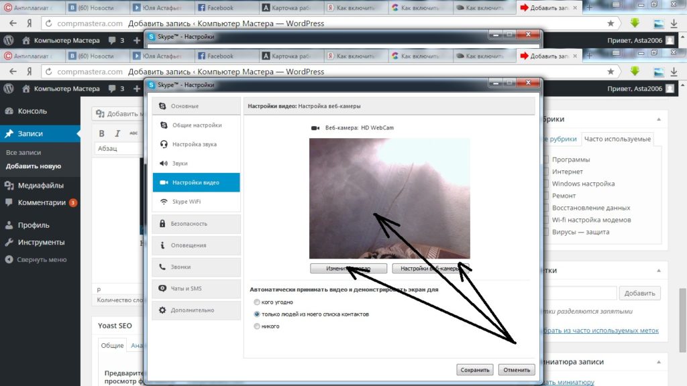Open Задать миниатюру link
Viewport: 687px width, 386px height.
568,382
